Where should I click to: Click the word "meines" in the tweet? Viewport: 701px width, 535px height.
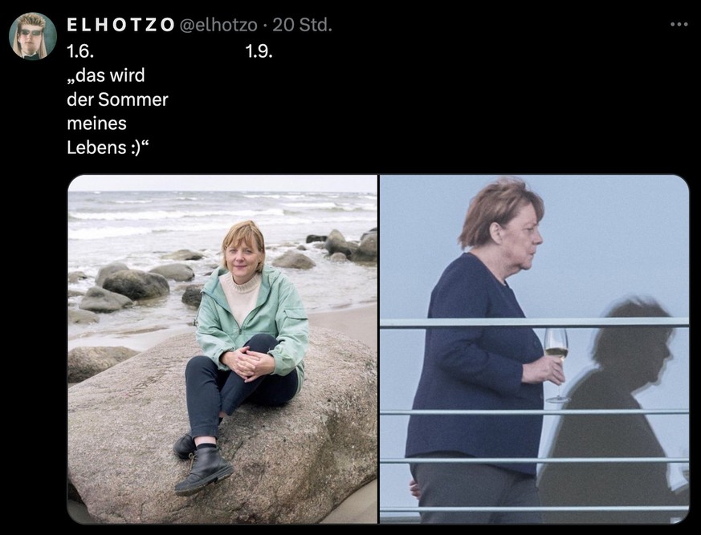96,124
